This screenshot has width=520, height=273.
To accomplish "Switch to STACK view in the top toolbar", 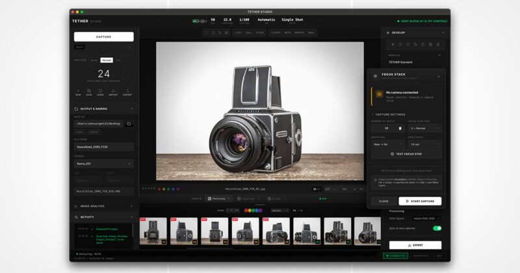I will tap(259, 32).
